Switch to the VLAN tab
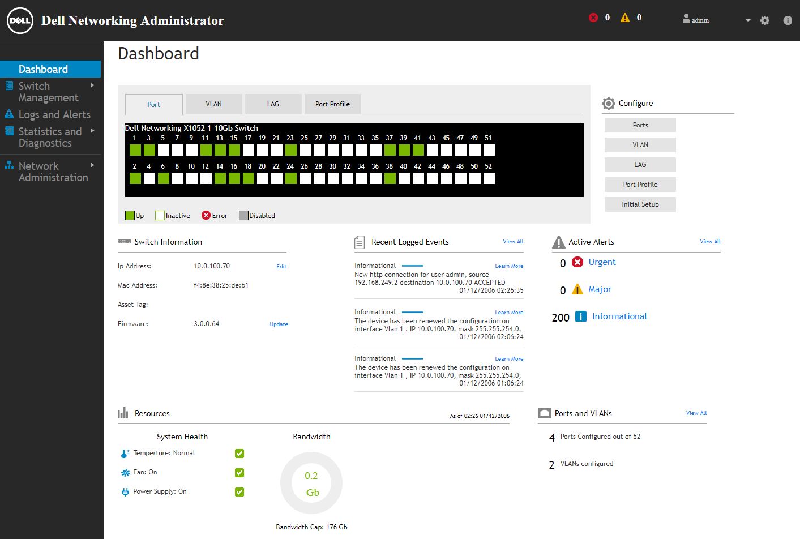The image size is (800, 539). pos(213,104)
